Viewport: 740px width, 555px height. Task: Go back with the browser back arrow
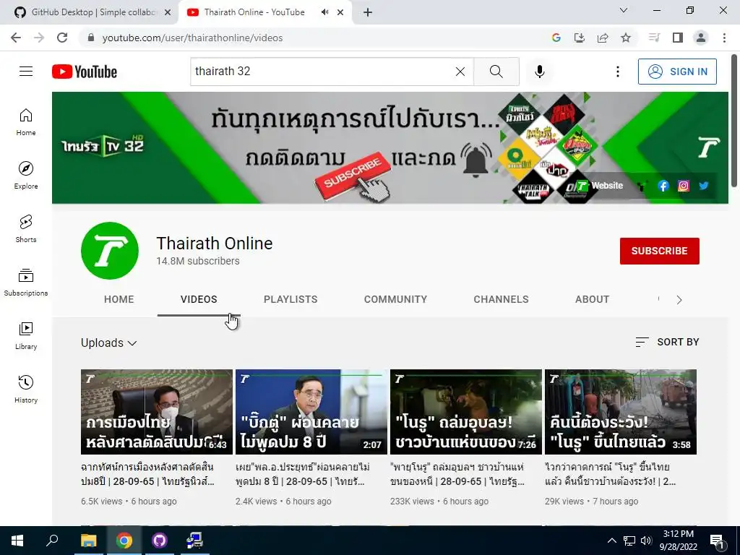click(x=16, y=38)
